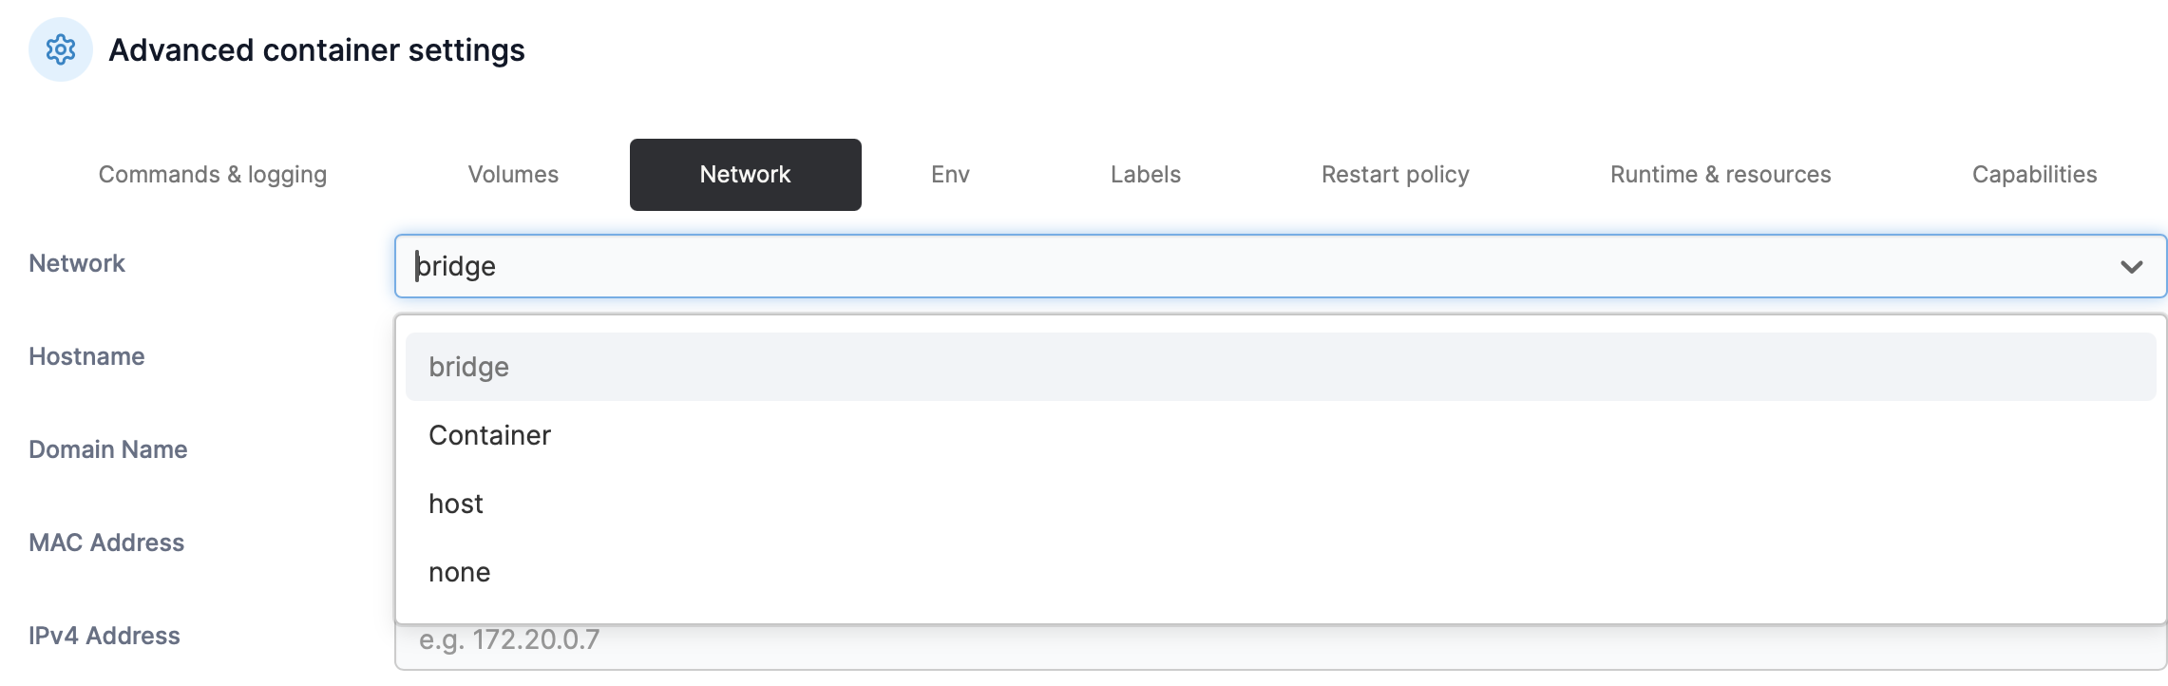This screenshot has height=686, width=2168.
Task: Open the Runtime & resources tab
Action: tap(1721, 175)
